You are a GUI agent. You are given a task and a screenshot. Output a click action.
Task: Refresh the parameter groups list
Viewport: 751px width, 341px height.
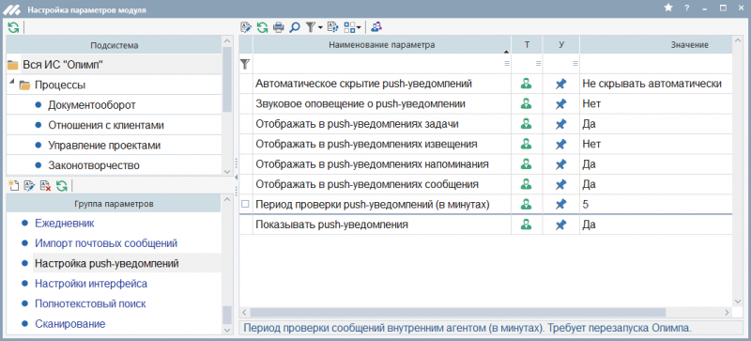61,186
